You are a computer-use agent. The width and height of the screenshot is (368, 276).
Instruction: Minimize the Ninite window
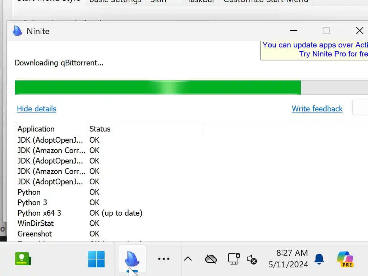point(293,31)
